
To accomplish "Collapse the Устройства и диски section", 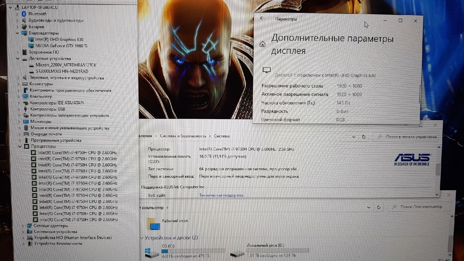I will click(x=142, y=237).
